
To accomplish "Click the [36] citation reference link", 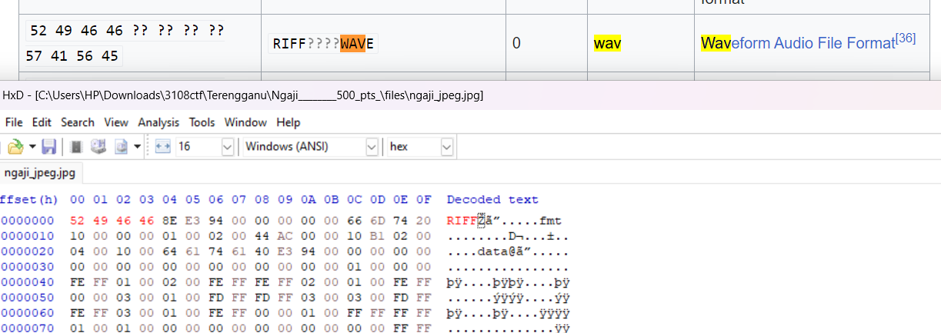I will pos(906,37).
